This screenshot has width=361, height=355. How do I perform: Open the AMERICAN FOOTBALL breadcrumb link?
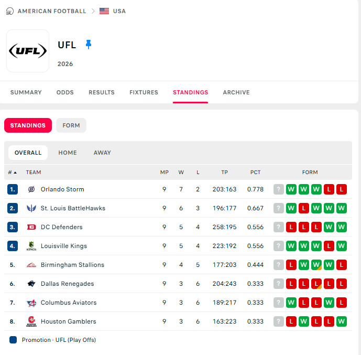(x=52, y=11)
